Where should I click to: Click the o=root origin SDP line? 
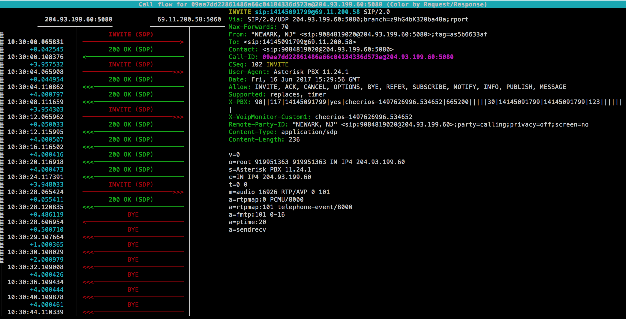click(317, 162)
